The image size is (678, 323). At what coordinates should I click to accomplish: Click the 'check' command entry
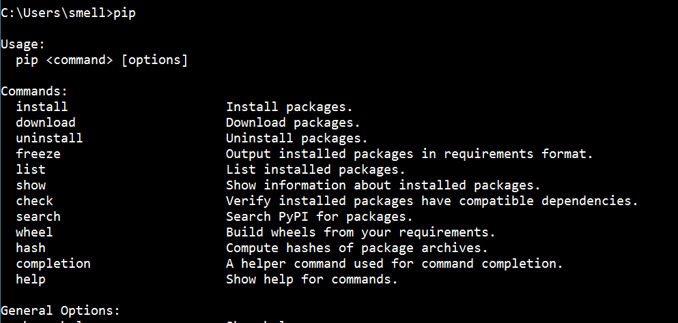click(35, 201)
